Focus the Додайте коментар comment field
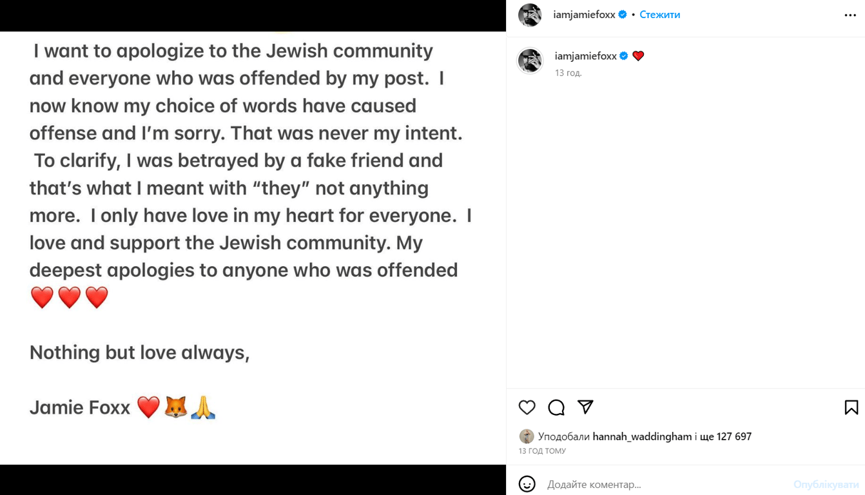 click(664, 484)
